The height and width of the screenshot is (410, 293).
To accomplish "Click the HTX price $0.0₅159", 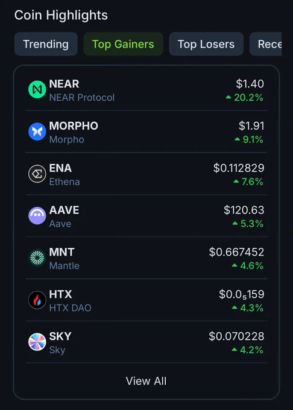I will click(242, 295).
